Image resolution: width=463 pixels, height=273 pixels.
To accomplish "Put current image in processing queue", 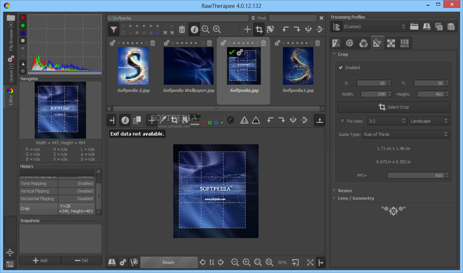I will pyautogui.click(x=123, y=262).
